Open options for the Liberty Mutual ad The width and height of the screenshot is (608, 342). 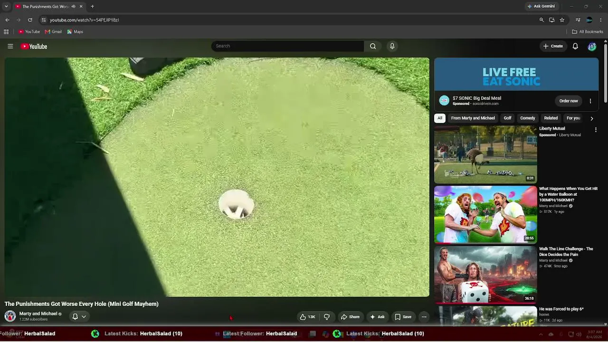click(596, 129)
